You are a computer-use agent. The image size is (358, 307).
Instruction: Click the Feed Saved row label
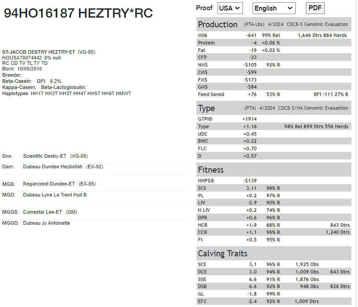[x=211, y=94]
